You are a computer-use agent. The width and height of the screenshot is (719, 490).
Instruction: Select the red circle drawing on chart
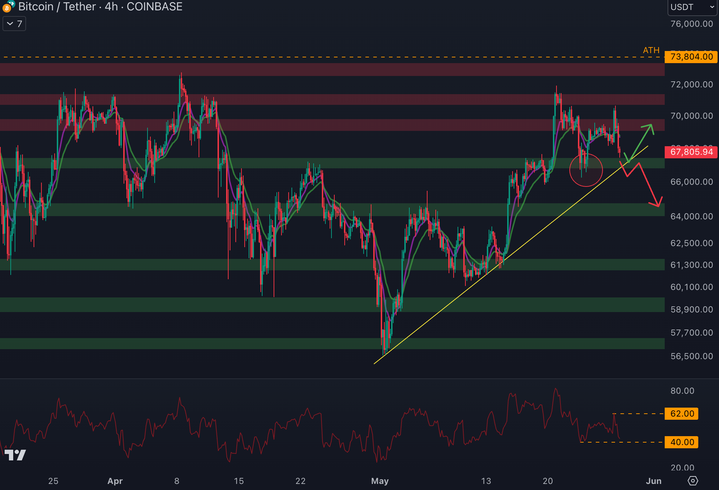pyautogui.click(x=586, y=185)
